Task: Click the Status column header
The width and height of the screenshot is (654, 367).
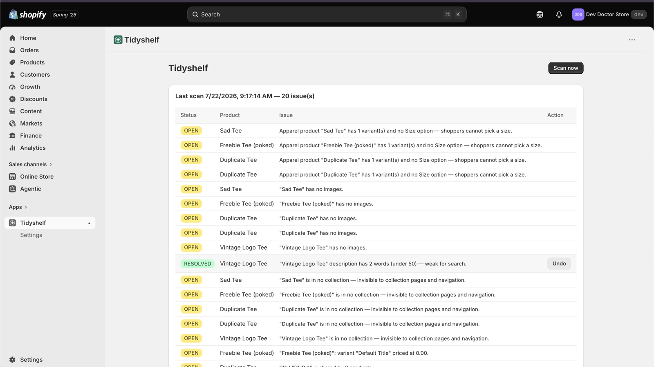Action: tap(188, 115)
